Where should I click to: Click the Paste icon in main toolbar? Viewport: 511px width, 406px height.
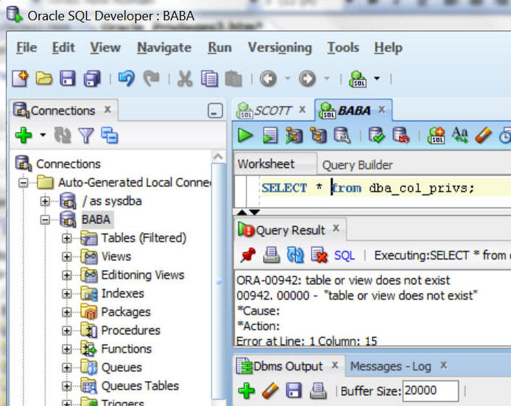pos(233,78)
